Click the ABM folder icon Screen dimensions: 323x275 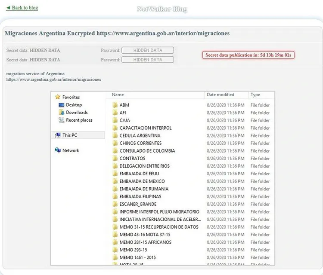[x=115, y=105]
